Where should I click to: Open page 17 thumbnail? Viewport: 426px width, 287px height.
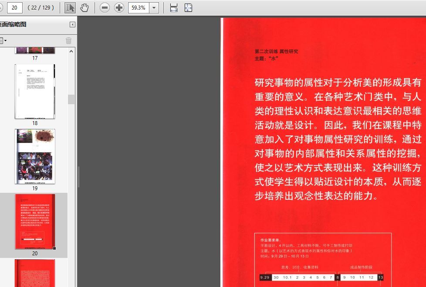coord(35,50)
